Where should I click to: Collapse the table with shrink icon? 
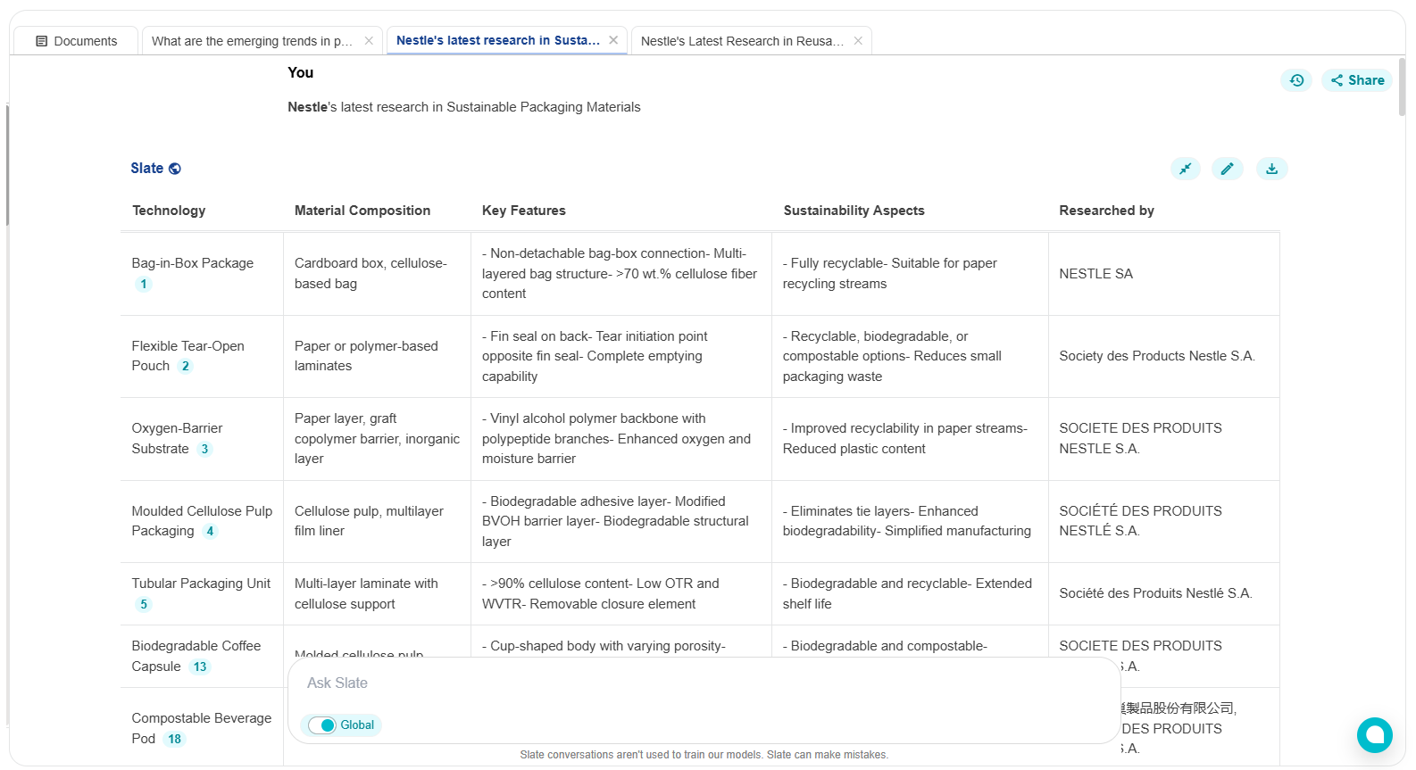click(1185, 169)
